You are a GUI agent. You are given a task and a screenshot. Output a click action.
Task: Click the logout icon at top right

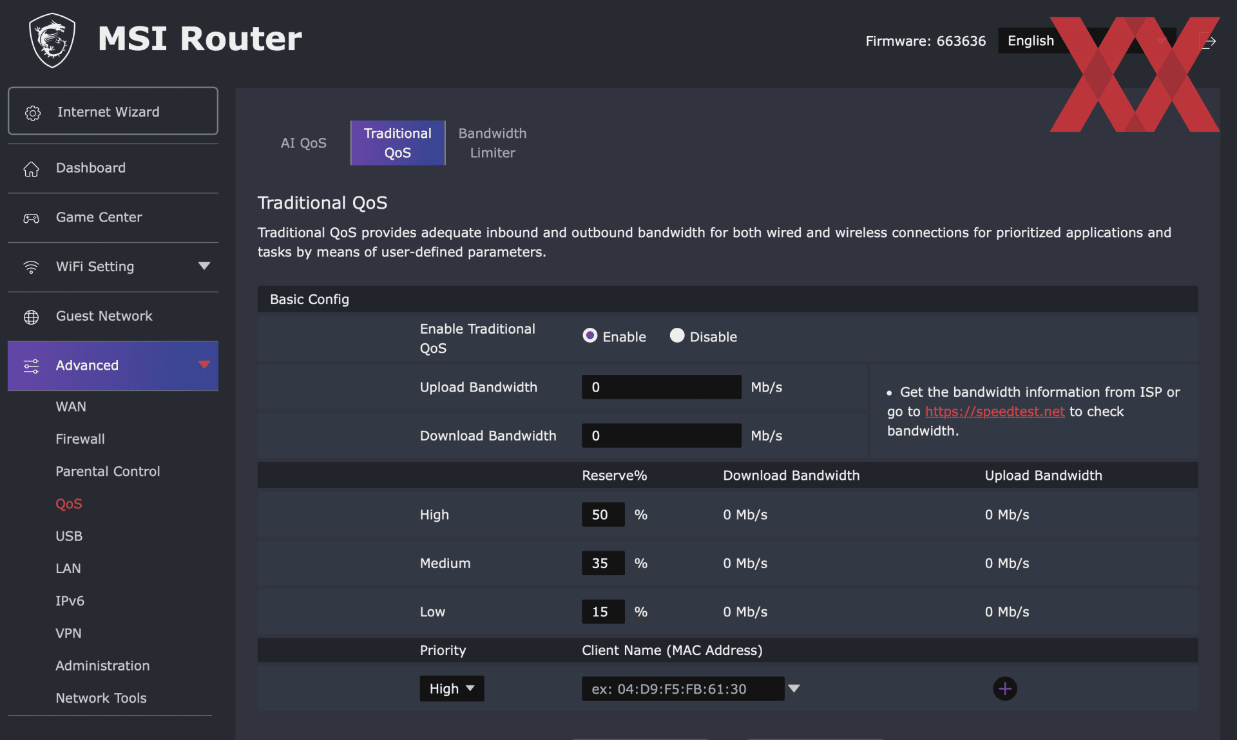pos(1208,41)
